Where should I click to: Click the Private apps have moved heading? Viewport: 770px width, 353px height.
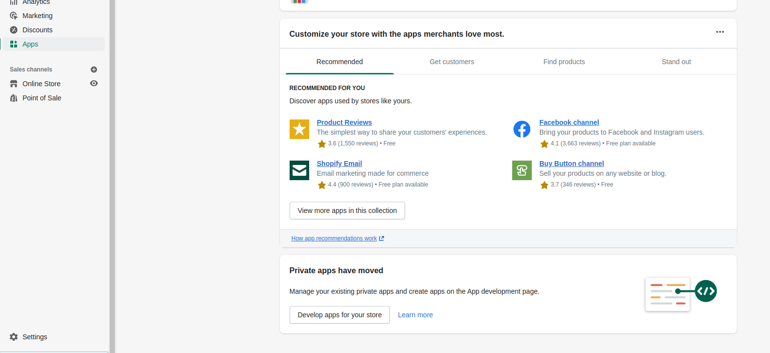[x=336, y=271]
